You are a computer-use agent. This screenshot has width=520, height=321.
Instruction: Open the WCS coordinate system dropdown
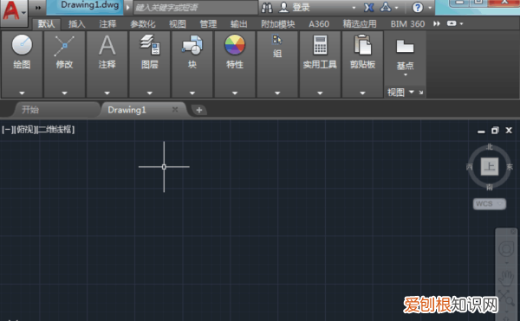(490, 204)
